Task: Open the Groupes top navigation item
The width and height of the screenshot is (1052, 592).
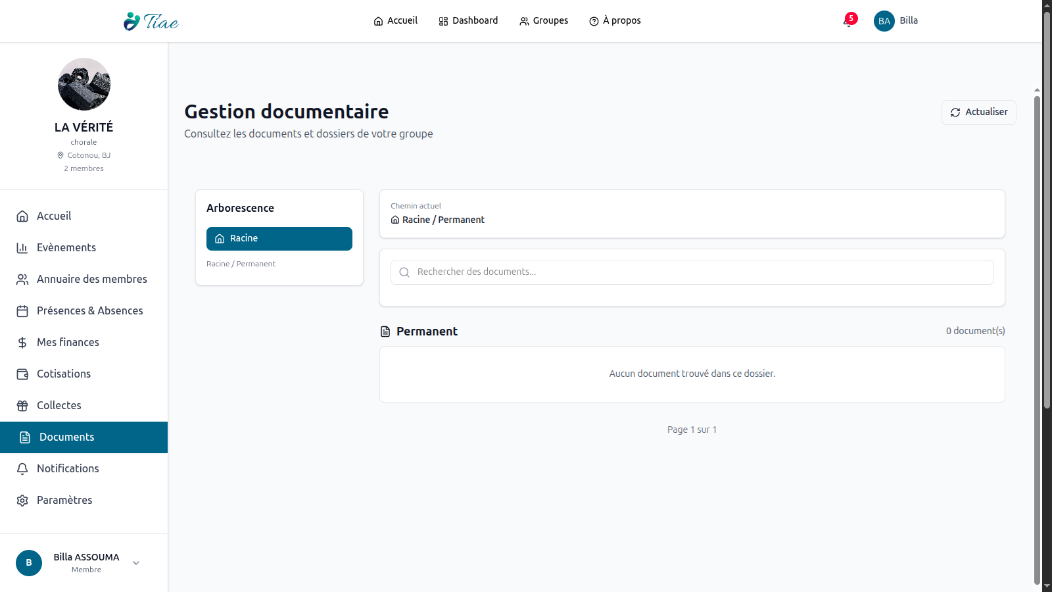Action: [x=544, y=21]
